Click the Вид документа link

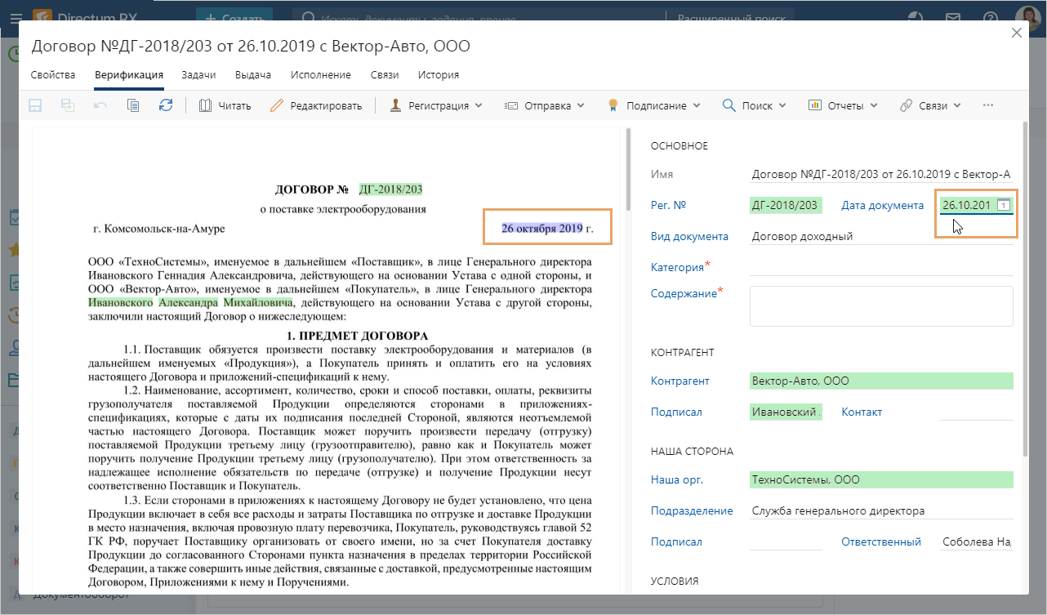[x=689, y=236]
